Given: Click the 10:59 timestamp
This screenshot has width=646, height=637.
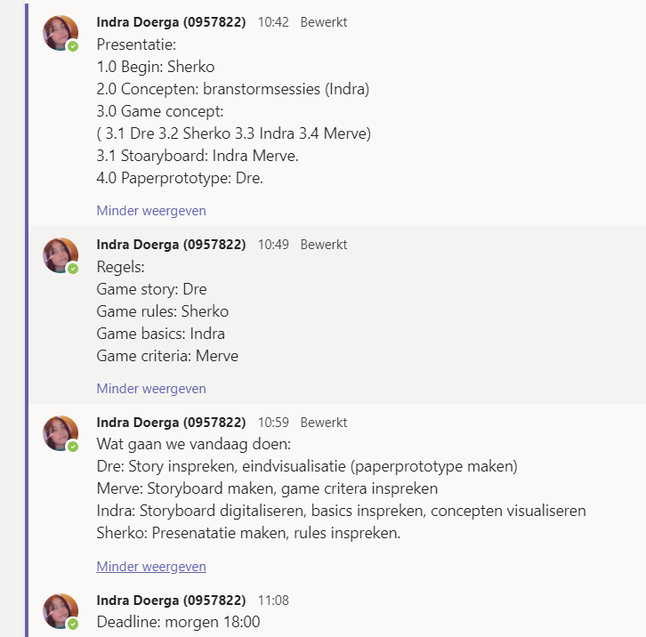Looking at the screenshot, I should (x=273, y=423).
